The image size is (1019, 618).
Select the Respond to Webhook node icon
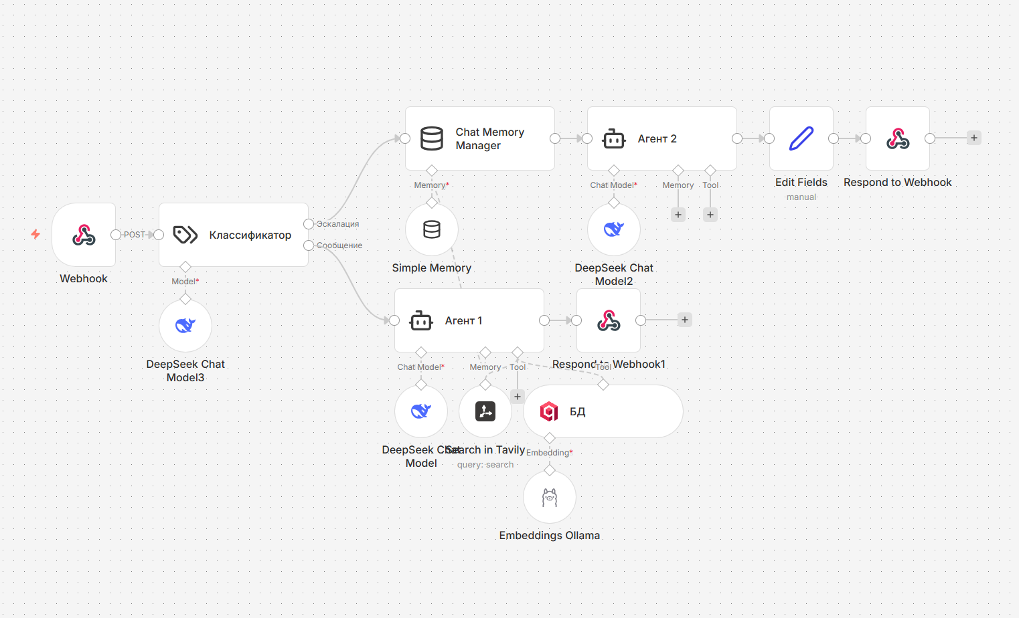897,138
